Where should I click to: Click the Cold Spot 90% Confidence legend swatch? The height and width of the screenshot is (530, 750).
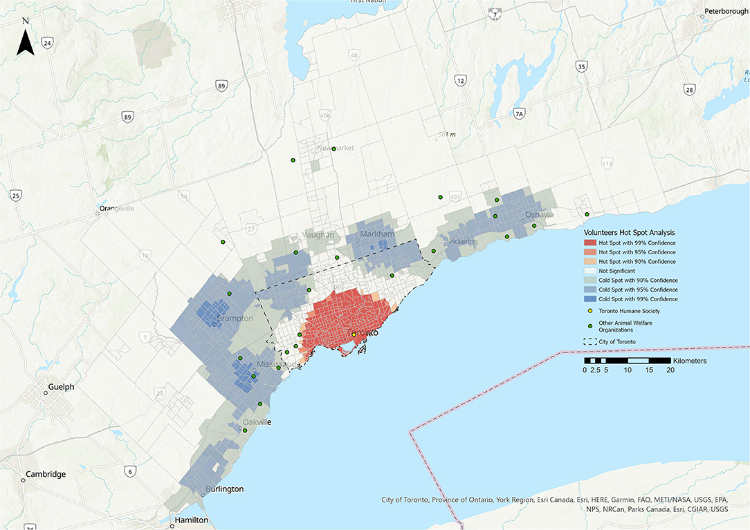coord(589,281)
